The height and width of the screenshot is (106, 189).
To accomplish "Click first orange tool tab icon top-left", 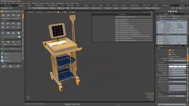I will (x=2, y=11).
